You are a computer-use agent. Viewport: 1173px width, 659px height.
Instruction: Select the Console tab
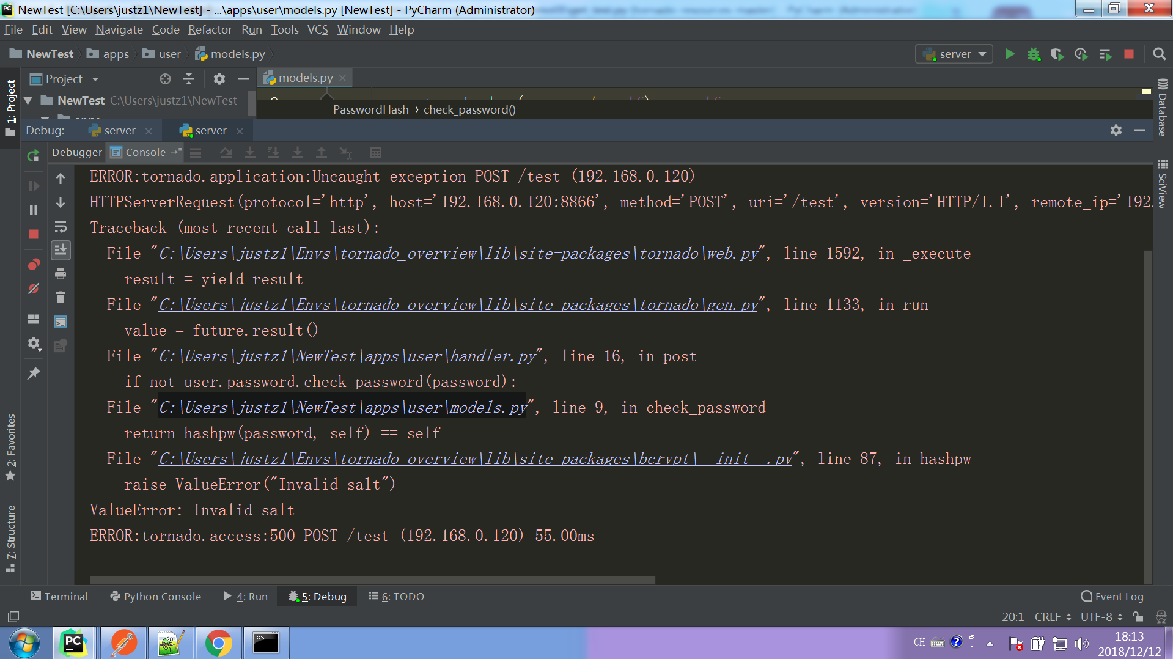tap(145, 152)
